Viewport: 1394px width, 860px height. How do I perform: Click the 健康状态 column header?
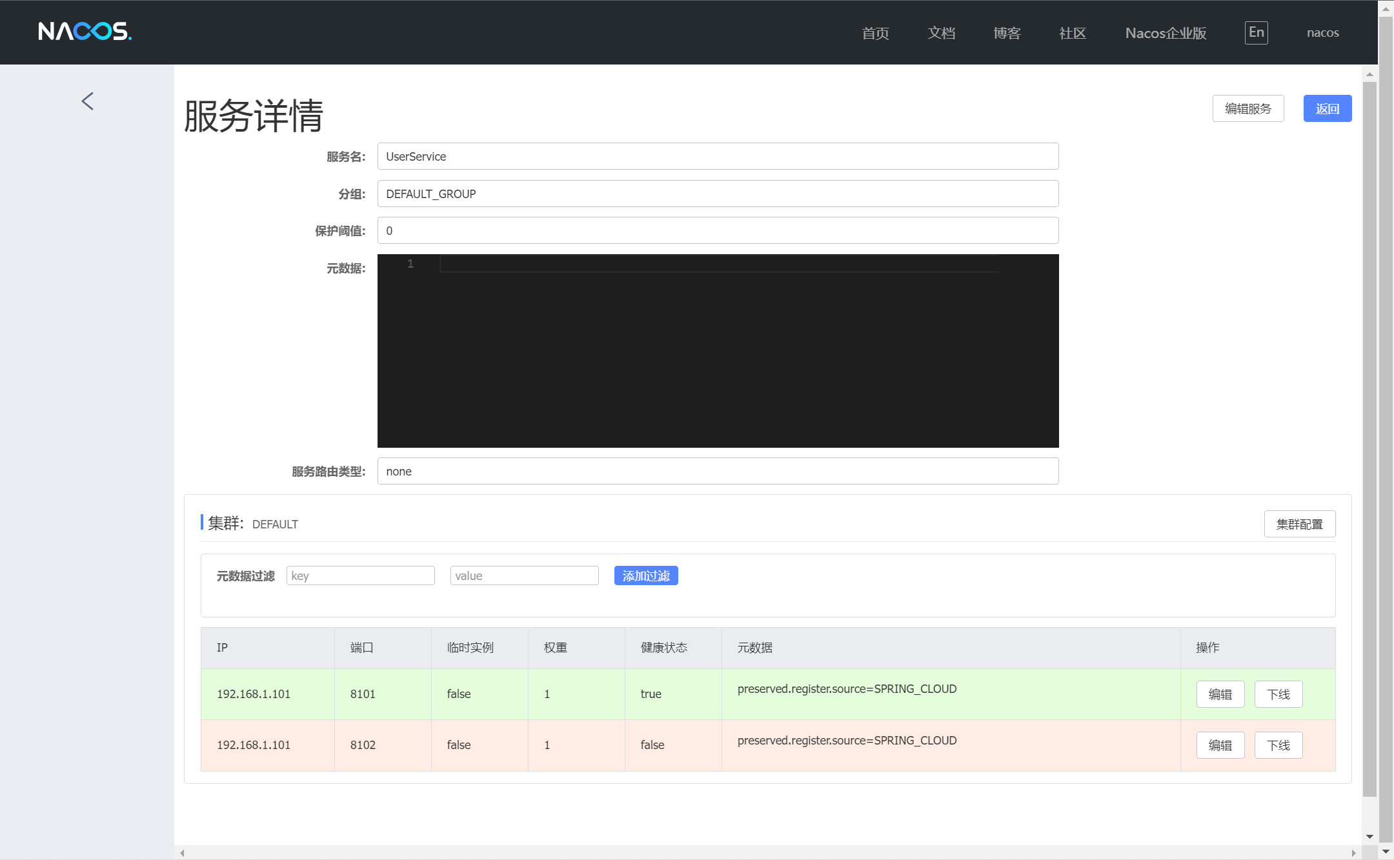pyautogui.click(x=673, y=648)
